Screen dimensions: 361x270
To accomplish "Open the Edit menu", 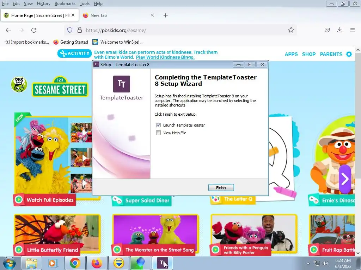I will tap(16, 4).
